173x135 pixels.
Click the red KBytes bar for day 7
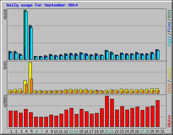[x=41, y=122]
